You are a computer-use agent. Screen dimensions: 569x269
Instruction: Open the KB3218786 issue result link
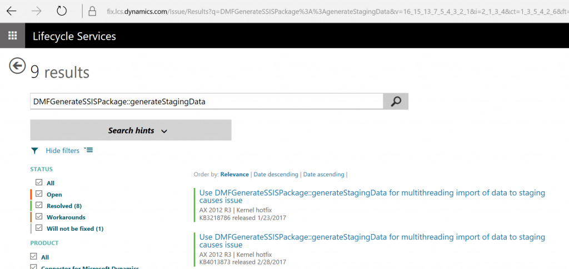coord(372,196)
